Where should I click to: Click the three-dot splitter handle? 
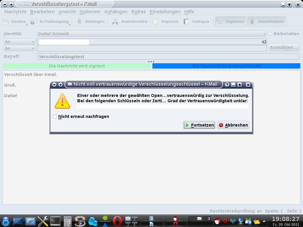tap(151, 62)
